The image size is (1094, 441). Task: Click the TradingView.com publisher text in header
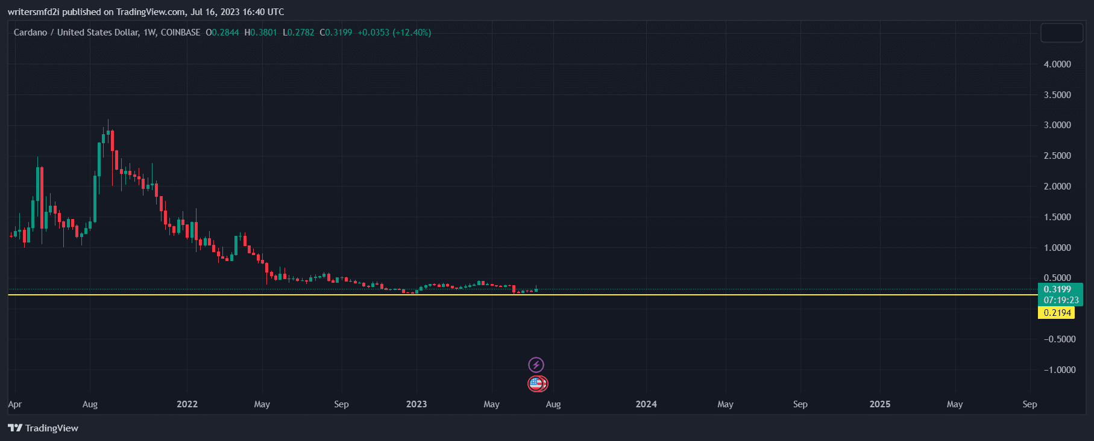click(x=151, y=12)
